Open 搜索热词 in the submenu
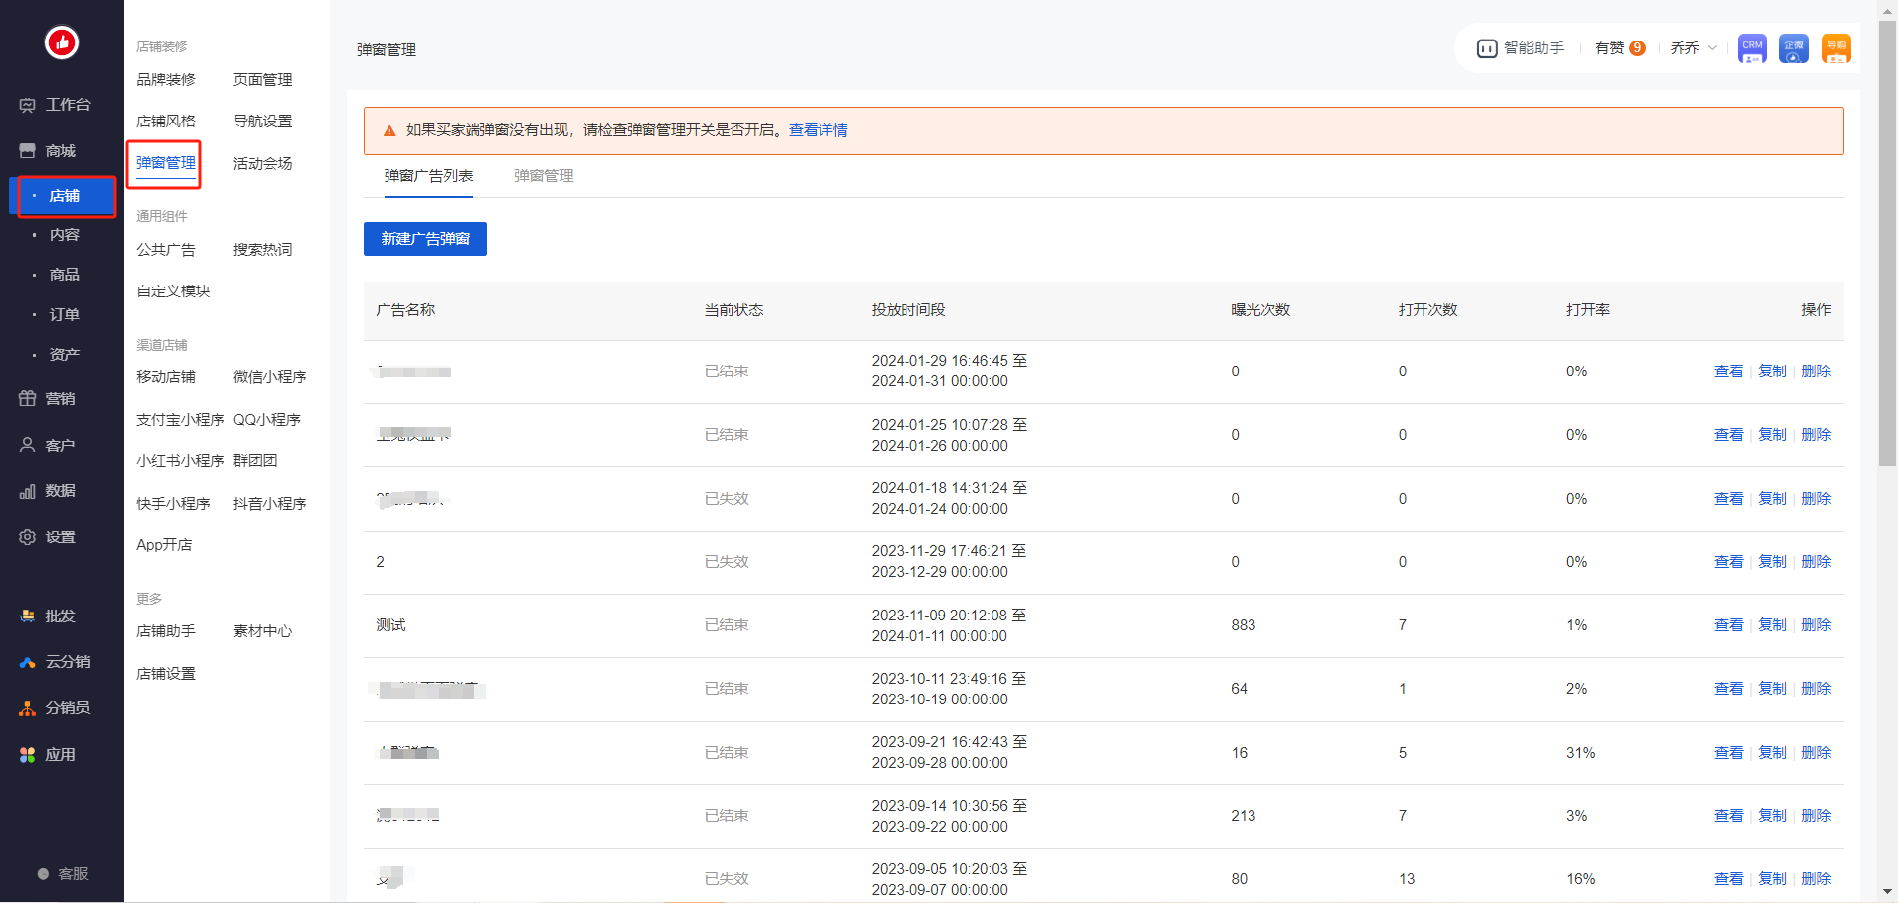 263,250
